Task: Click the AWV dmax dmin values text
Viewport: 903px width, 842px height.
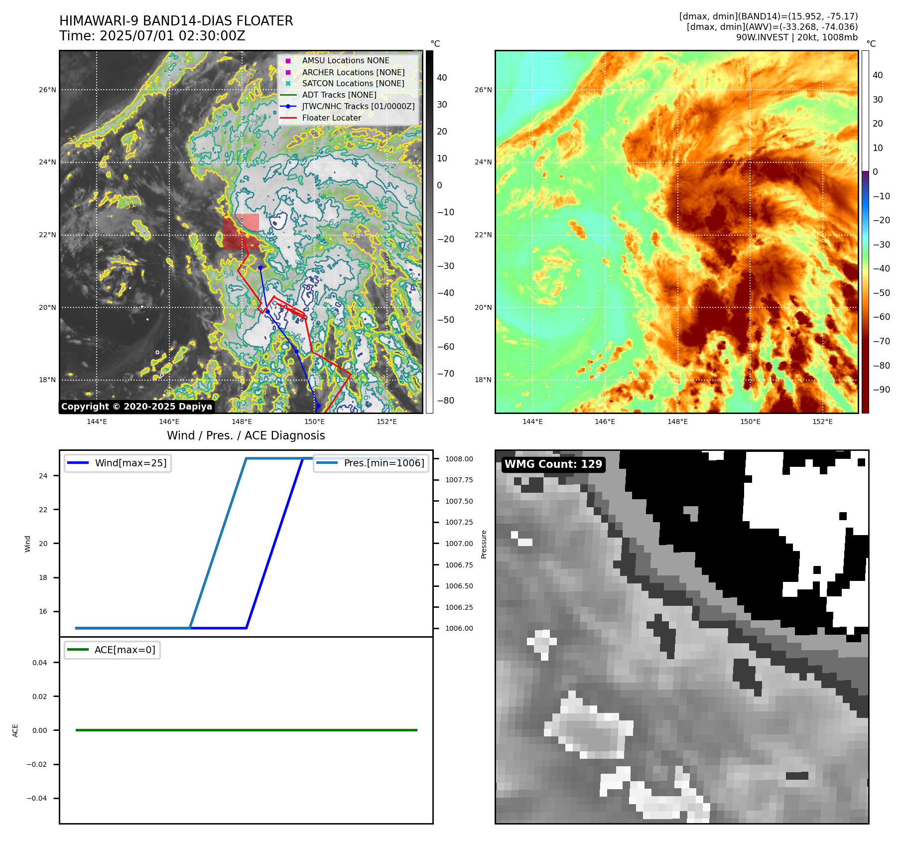Action: pos(772,27)
